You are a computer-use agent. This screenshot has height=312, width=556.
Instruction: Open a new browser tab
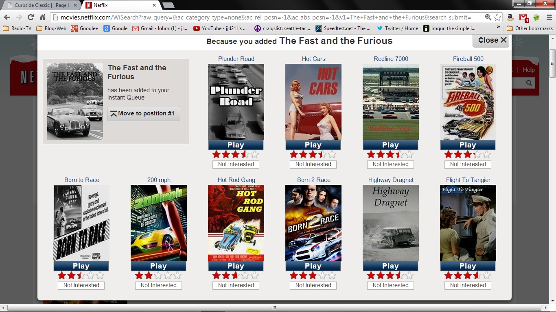(x=168, y=5)
